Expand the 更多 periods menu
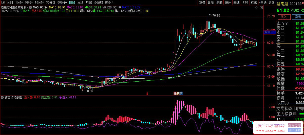Image resolution: width=304 pixels, height=135 pixels. coord(109,3)
